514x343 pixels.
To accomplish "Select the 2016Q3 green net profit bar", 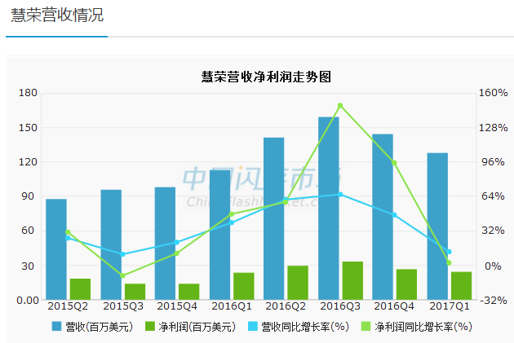I will (x=352, y=281).
